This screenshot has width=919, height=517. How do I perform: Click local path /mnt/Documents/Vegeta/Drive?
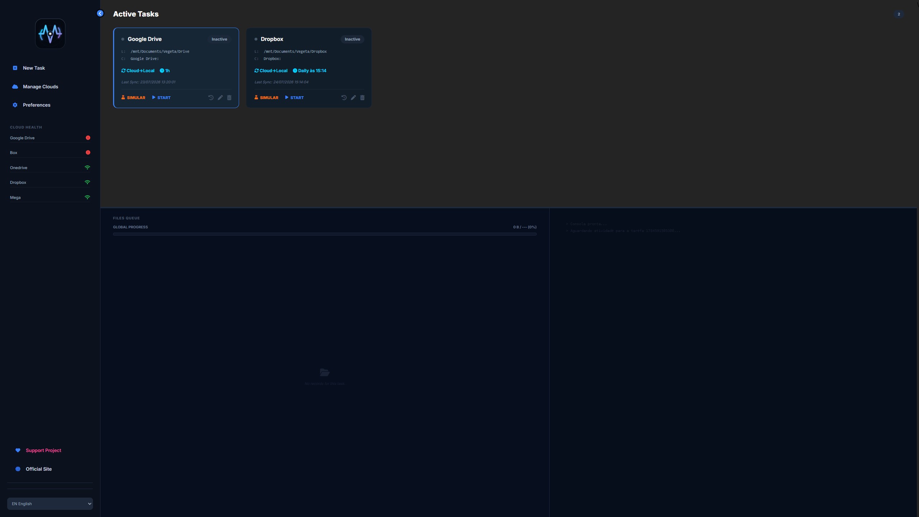pos(160,51)
